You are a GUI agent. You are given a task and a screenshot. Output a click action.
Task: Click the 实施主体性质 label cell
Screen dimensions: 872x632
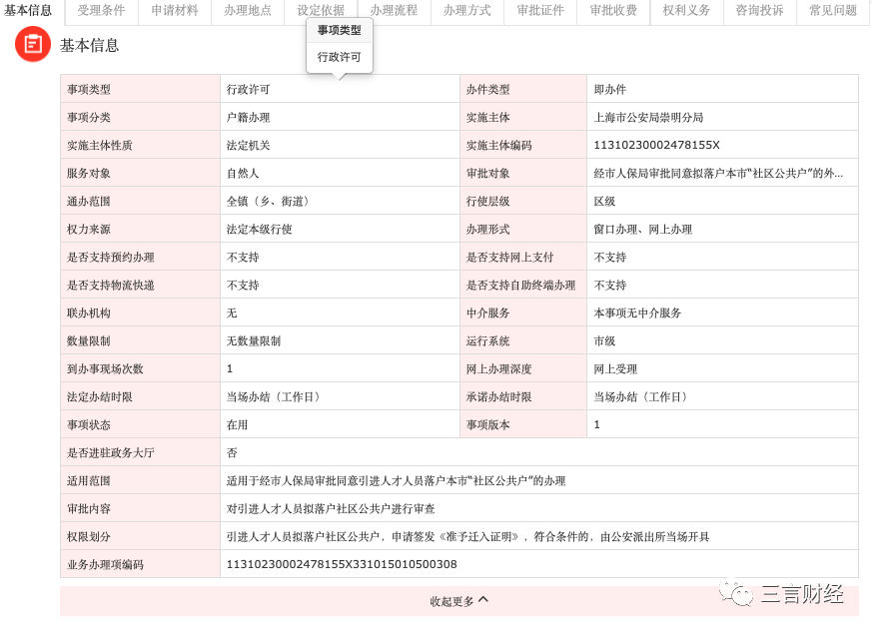pyautogui.click(x=140, y=145)
